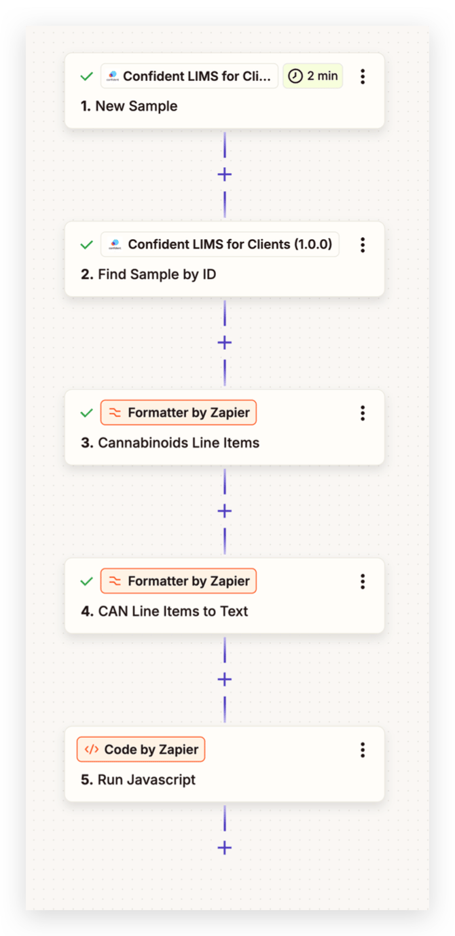
Task: Open three-dot menu for New Sample step
Action: pos(363,76)
